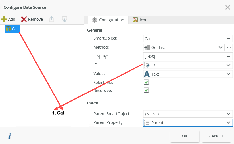234x144 pixels.
Task: Open SmartObject ellipsis browse button
Action: pyautogui.click(x=228, y=38)
